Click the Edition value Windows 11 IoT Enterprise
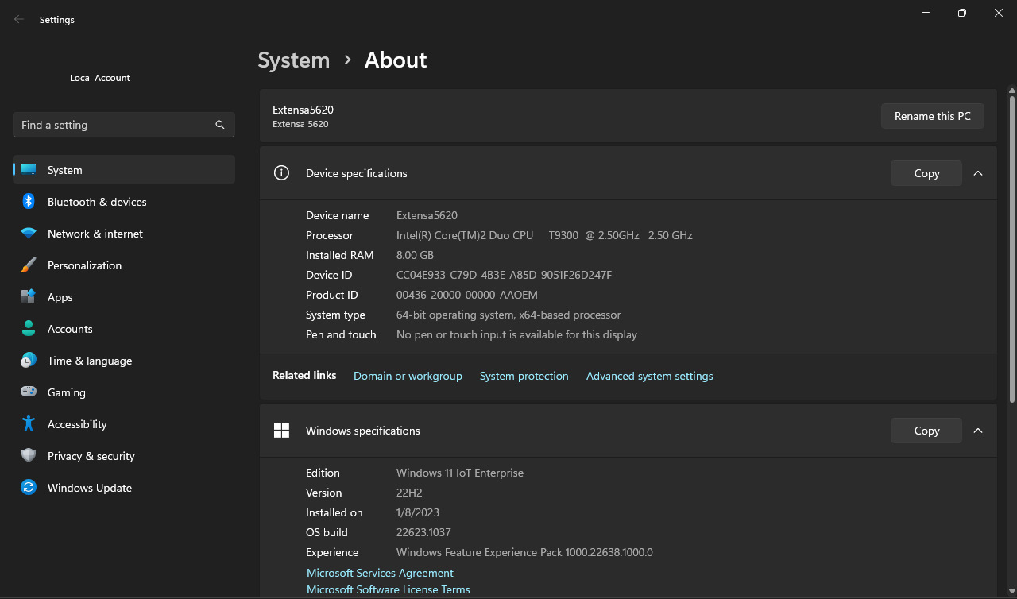 click(460, 473)
